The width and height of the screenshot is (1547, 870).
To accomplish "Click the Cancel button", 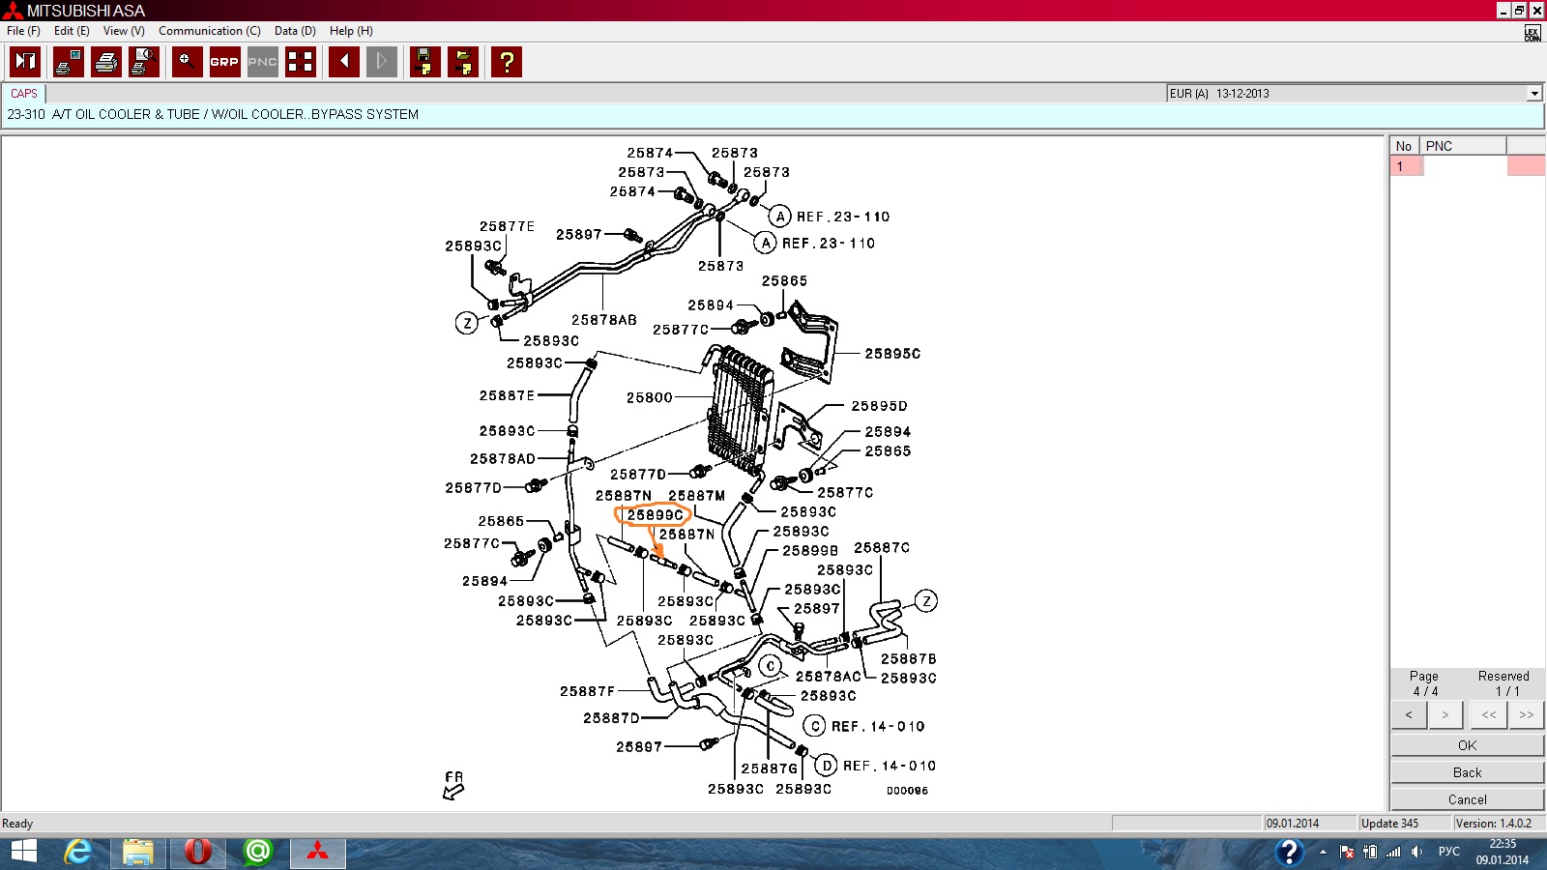I will [x=1467, y=799].
